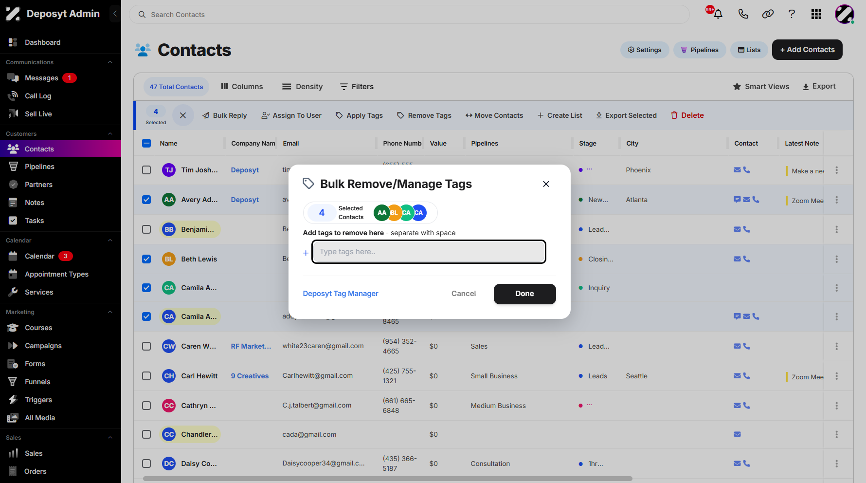Toggle the select-all header checkbox
Viewport: 866px width, 483px height.
146,143
